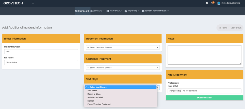245x109 pixels.
Task: Click the eduSEND circle icon
Action: pyautogui.click(x=92, y=11)
